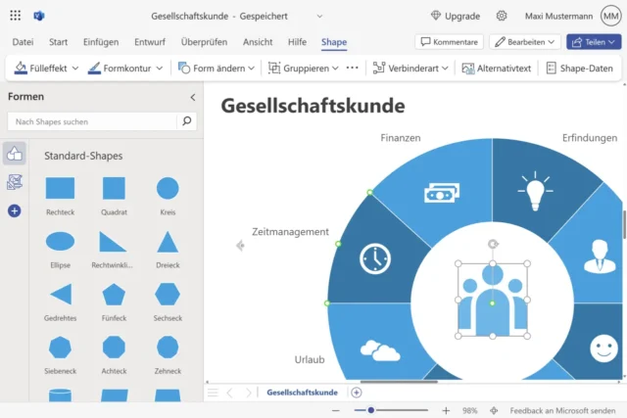Click the search magnifier in the shapes panel
The image size is (627, 418).
pos(186,121)
